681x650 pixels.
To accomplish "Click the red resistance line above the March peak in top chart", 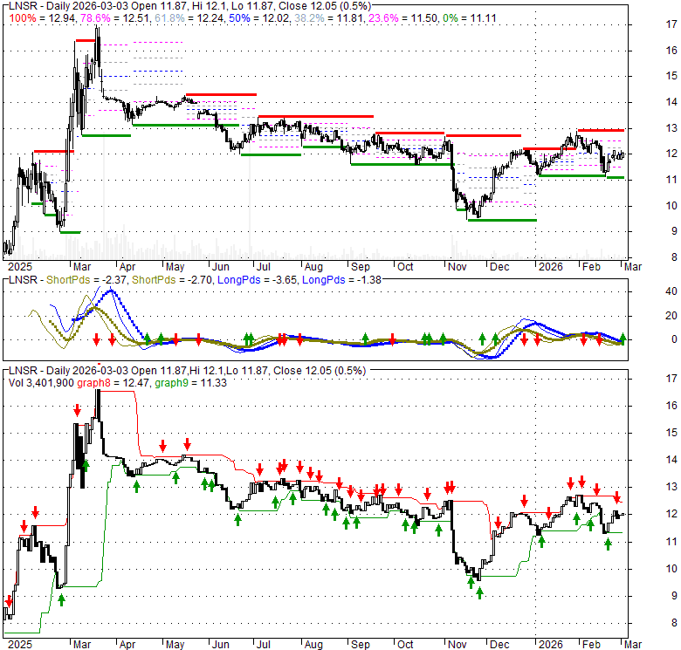I will click(x=85, y=41).
